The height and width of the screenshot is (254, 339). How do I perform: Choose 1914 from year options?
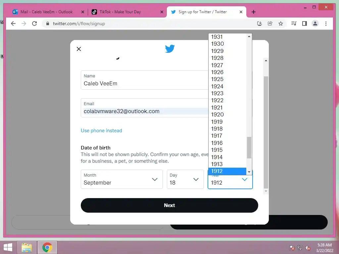(227, 157)
